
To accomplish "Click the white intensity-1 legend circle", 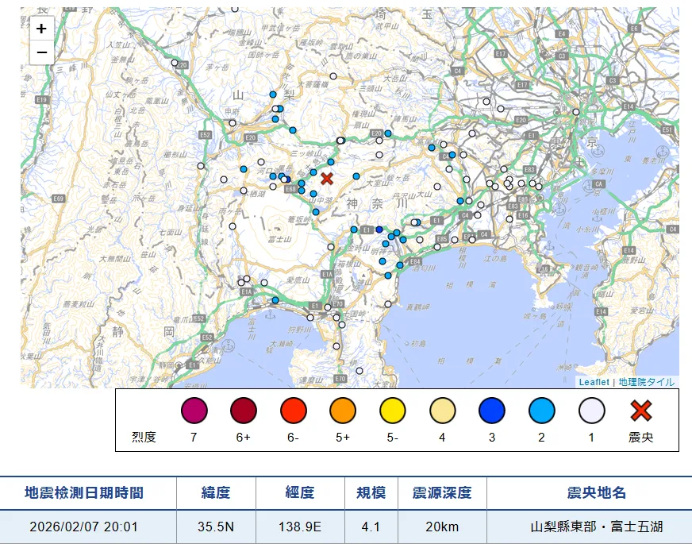I will point(594,411).
